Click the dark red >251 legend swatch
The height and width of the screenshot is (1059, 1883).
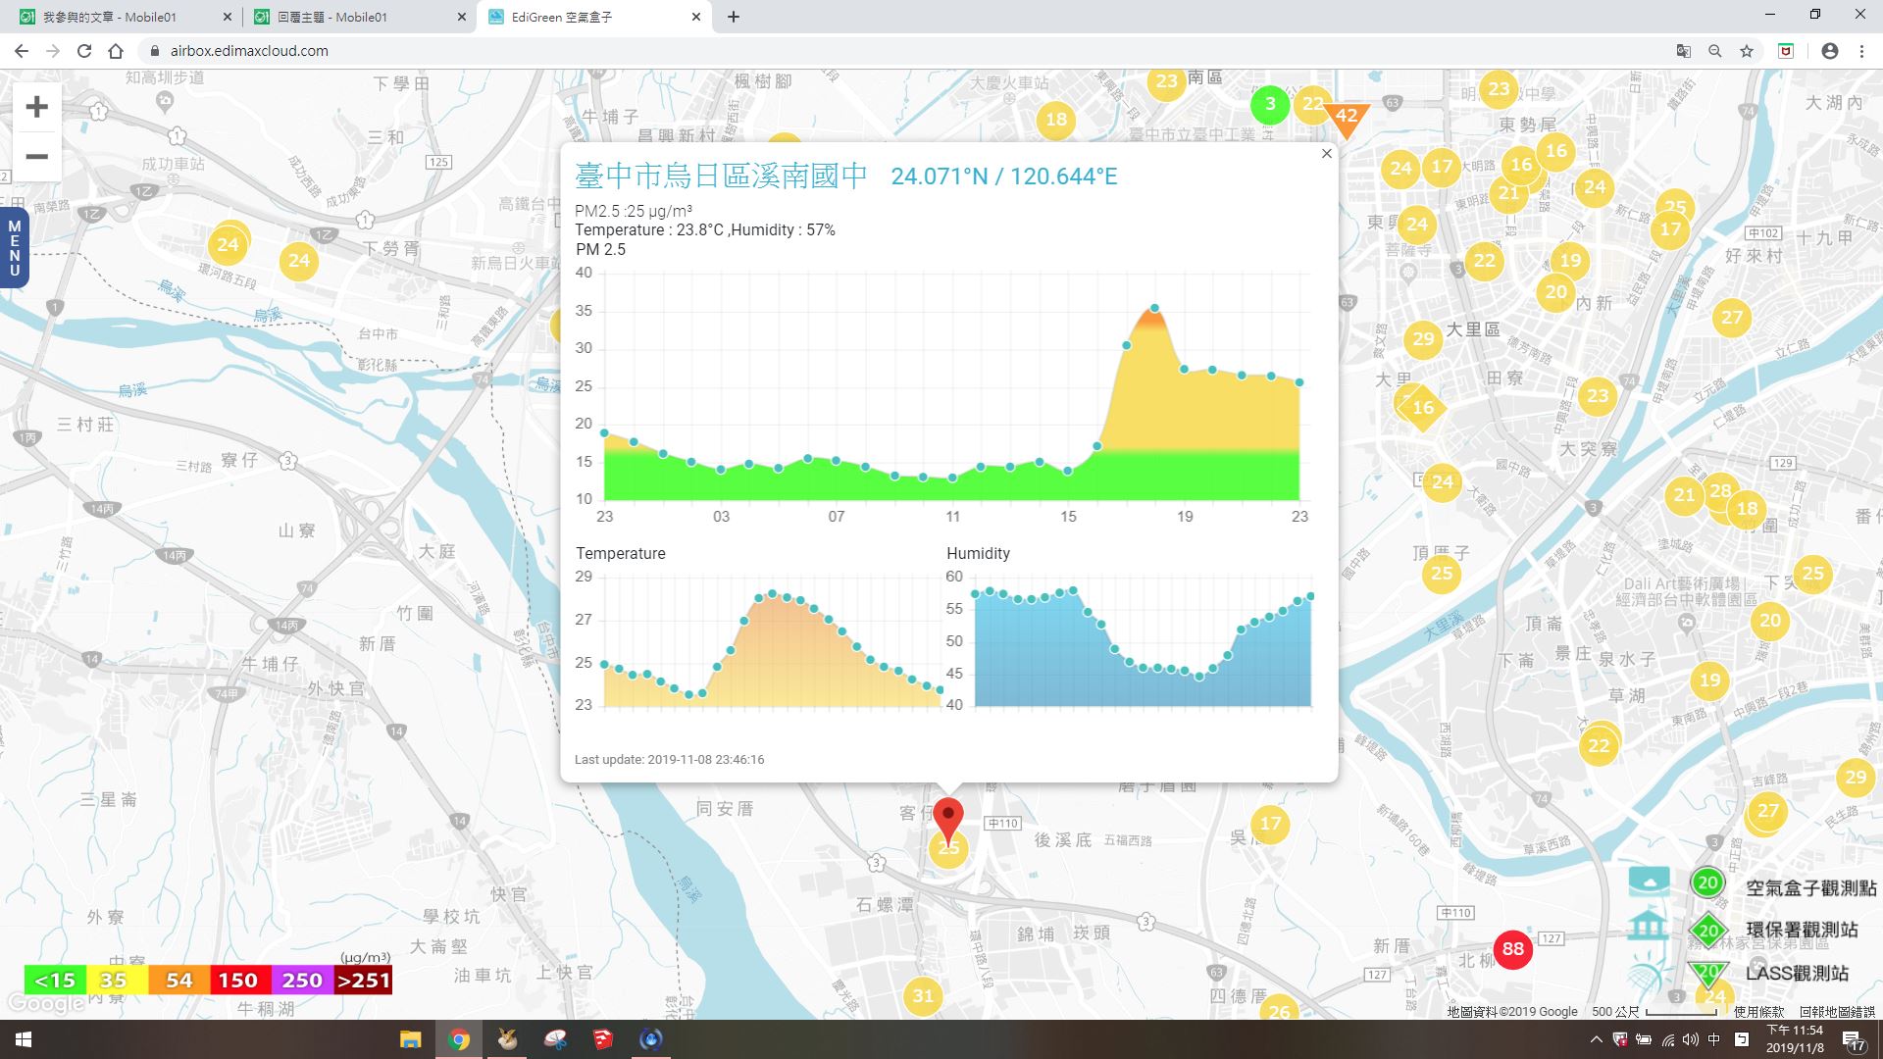tap(363, 980)
